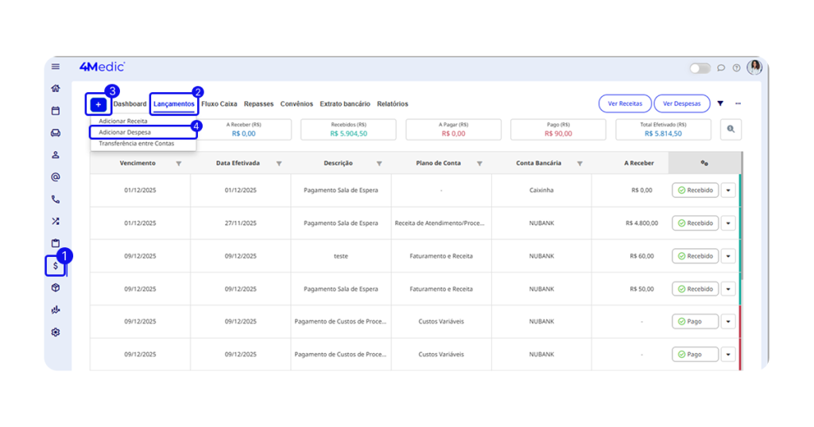
Task: Select Adicionar Despesa from the menu
Action: coord(125,132)
